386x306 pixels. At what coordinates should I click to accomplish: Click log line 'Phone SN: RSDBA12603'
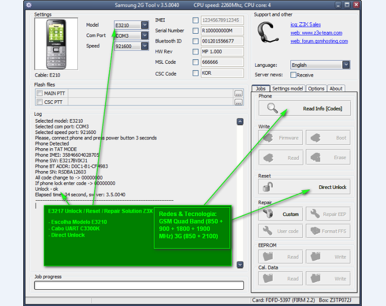click(x=60, y=172)
